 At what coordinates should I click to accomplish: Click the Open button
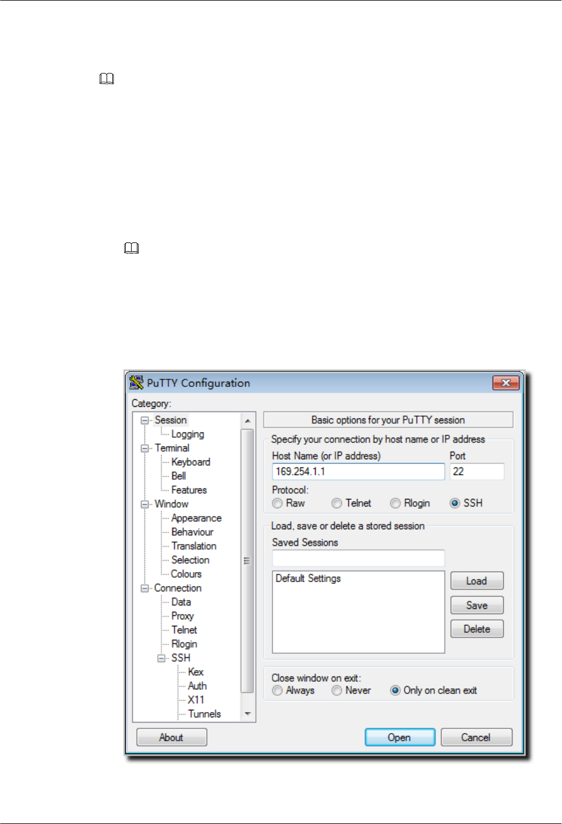400,737
